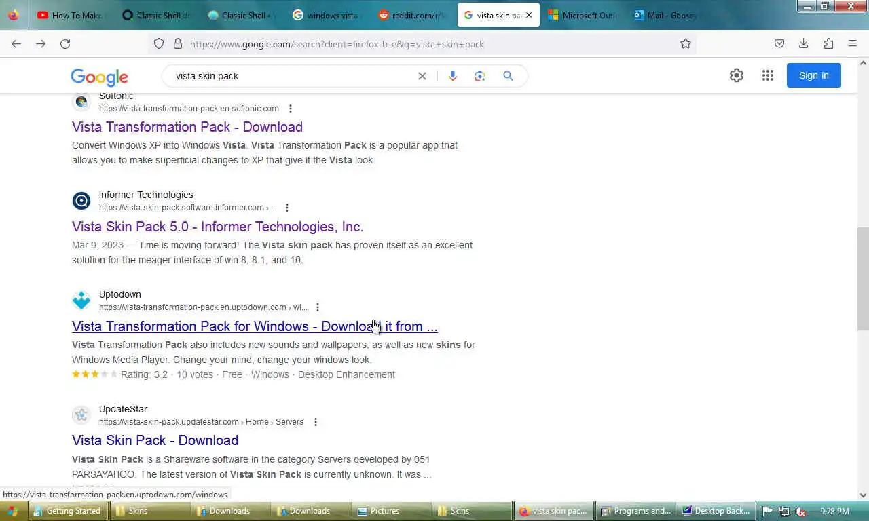The height and width of the screenshot is (521, 869).
Task: Go back to the previous page
Action: 16,43
